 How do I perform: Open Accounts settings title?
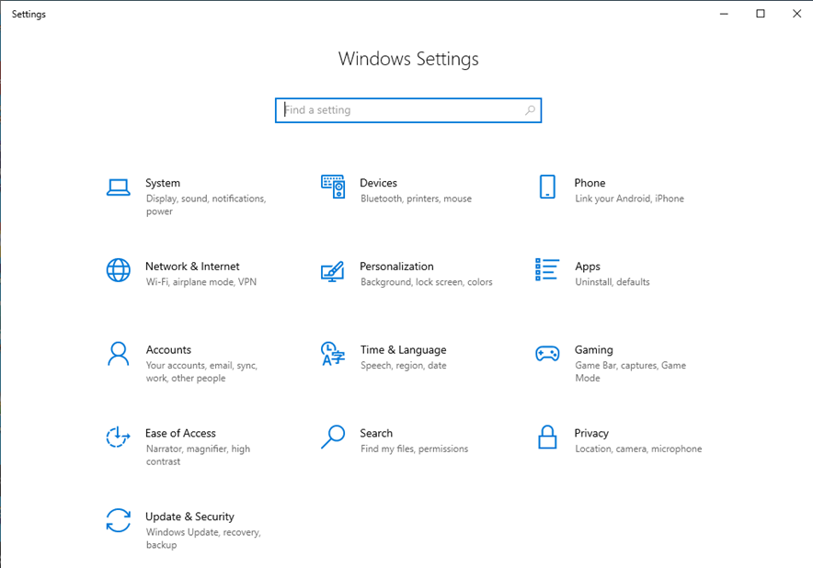tap(168, 350)
